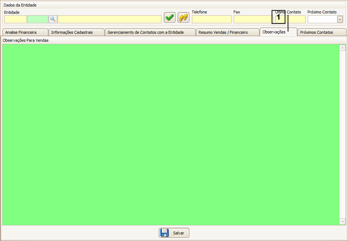This screenshot has height=241, width=348.
Task: Click the Salvar button
Action: pos(174,233)
